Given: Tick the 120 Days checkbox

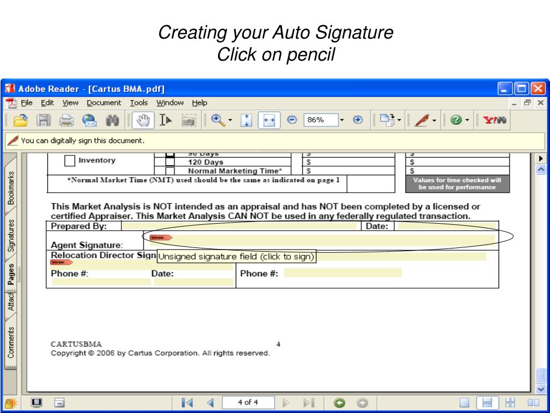Looking at the screenshot, I should (x=170, y=162).
